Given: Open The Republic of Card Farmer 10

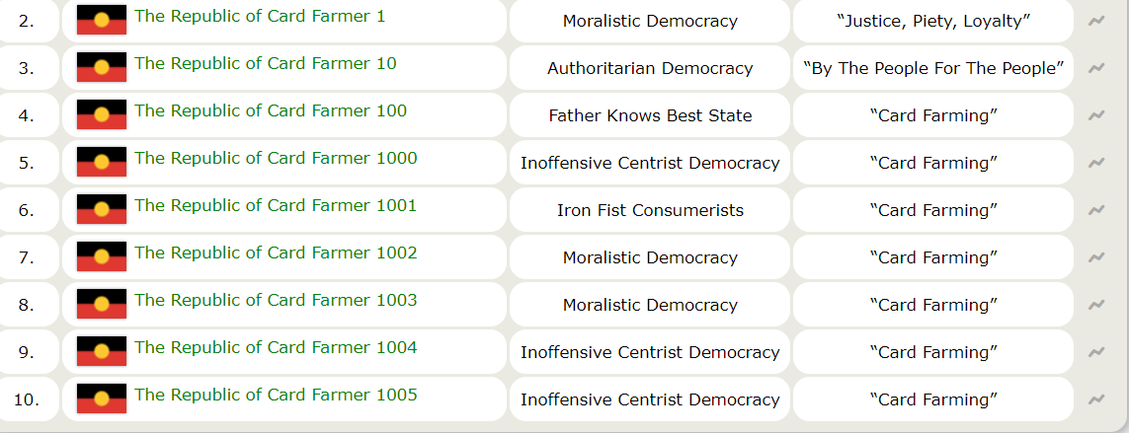Looking at the screenshot, I should [x=265, y=63].
